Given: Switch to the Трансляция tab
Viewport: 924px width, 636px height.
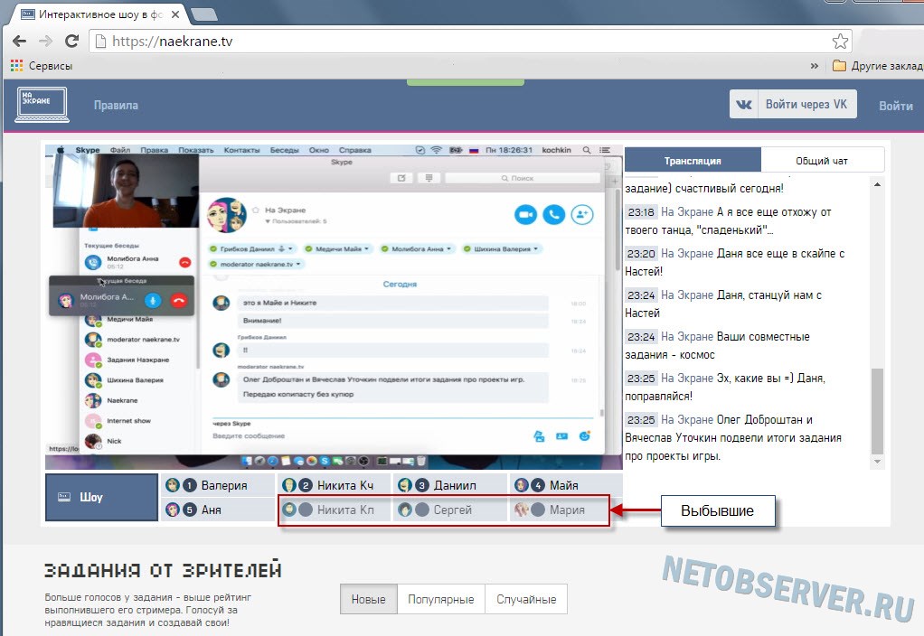Looking at the screenshot, I should tap(693, 161).
